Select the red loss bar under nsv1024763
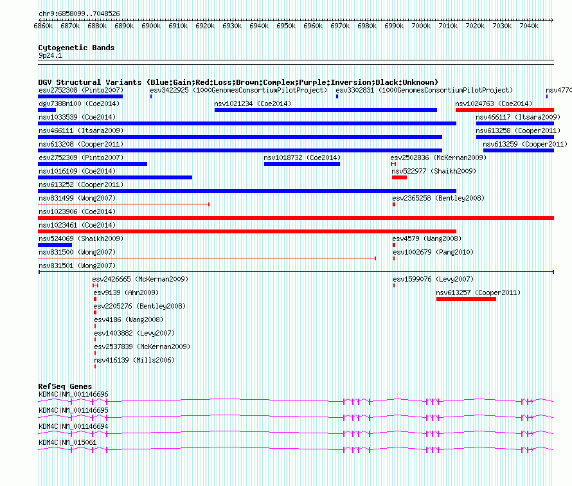Image resolution: width=572 pixels, height=486 pixels. (505, 110)
